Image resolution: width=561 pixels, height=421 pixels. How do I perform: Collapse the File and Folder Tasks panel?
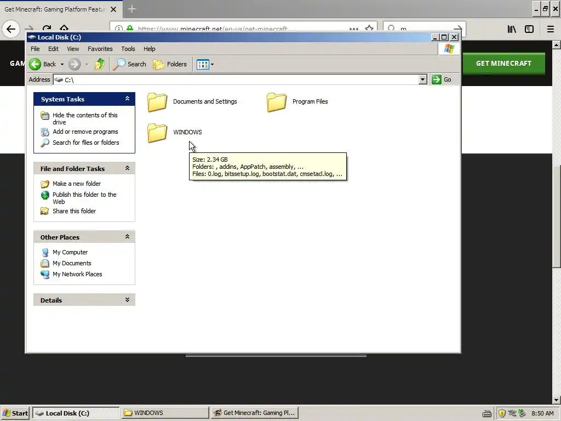pos(127,168)
